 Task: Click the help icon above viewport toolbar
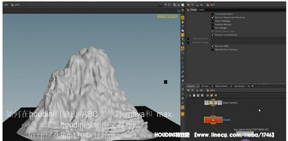[x=182, y=10]
